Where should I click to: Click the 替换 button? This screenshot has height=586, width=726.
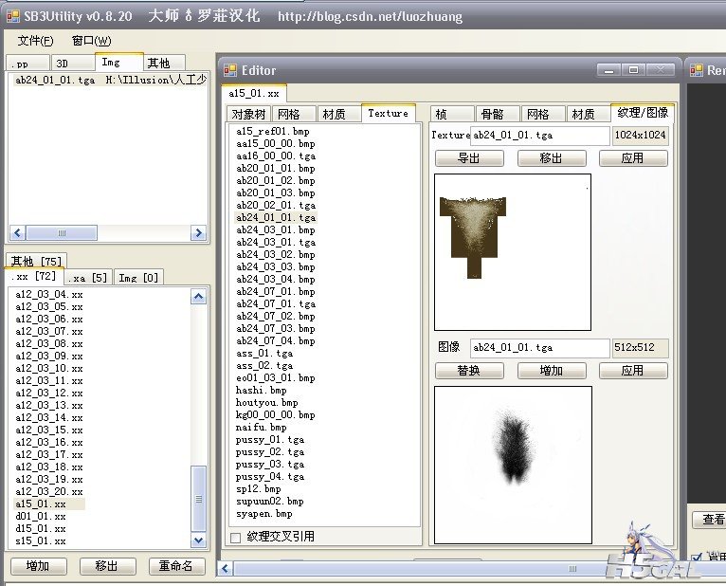coord(469,371)
